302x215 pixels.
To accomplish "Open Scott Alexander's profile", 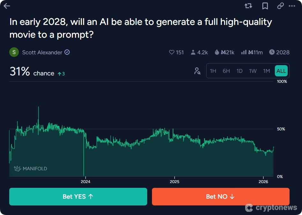I will [x=42, y=52].
